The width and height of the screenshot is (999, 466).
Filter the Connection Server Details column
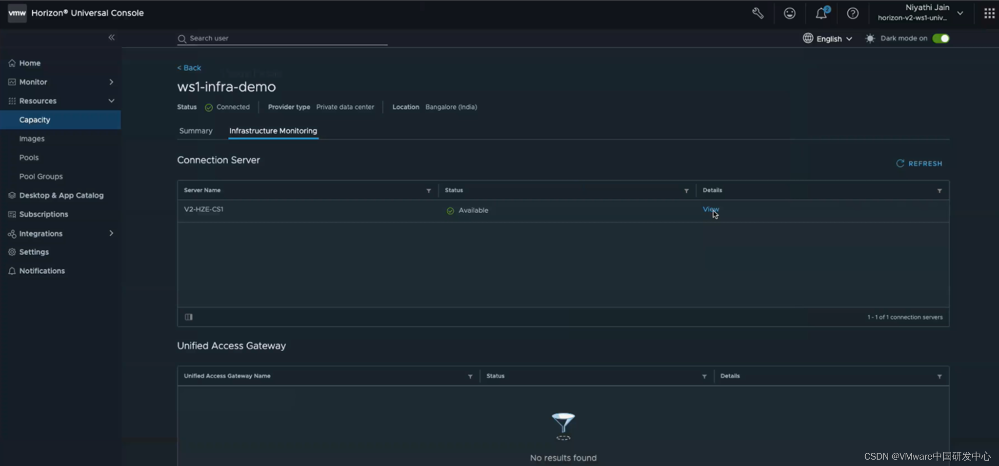939,191
